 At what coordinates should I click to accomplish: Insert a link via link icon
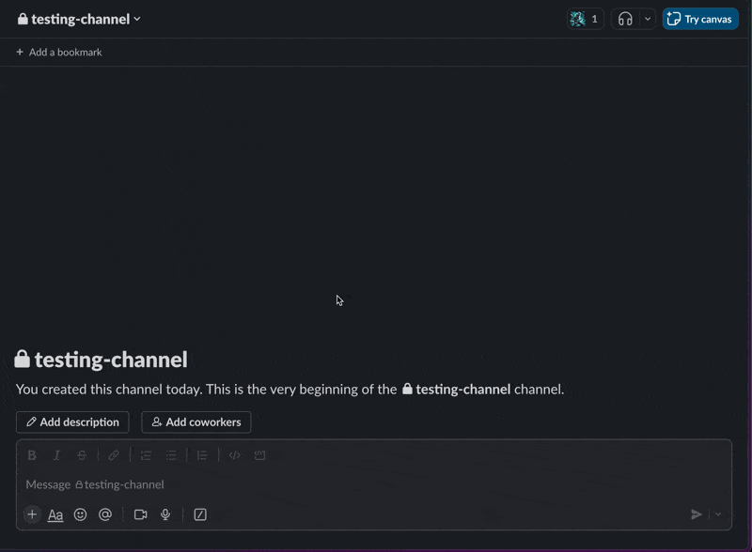point(114,455)
